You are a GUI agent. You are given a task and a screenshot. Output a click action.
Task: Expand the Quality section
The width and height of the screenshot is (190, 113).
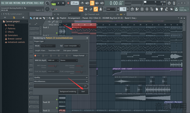pos(61,77)
